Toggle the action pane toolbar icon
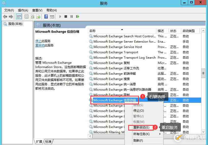 pos(52,17)
